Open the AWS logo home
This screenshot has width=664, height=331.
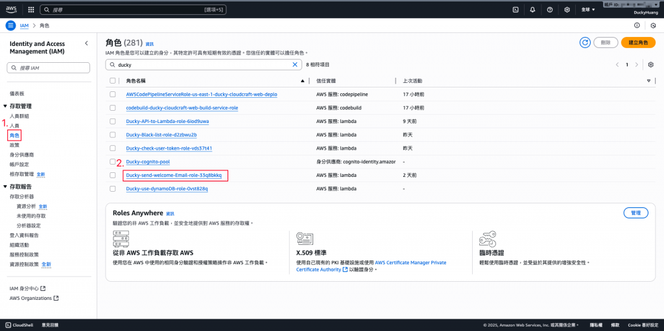(x=11, y=9)
